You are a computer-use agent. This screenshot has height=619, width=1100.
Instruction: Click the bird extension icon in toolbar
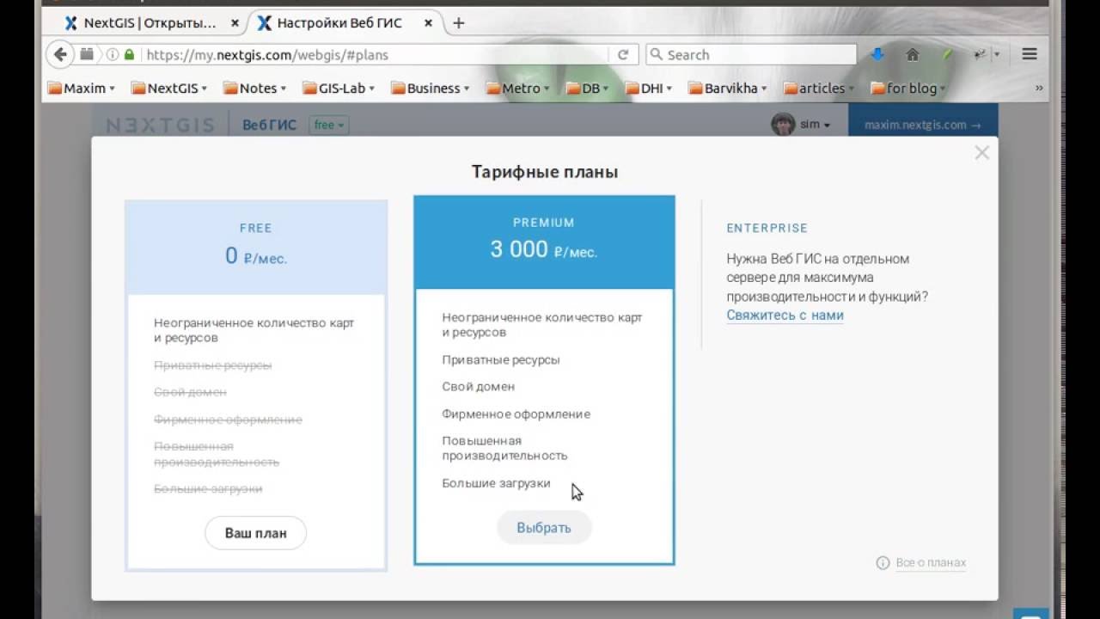tap(980, 54)
